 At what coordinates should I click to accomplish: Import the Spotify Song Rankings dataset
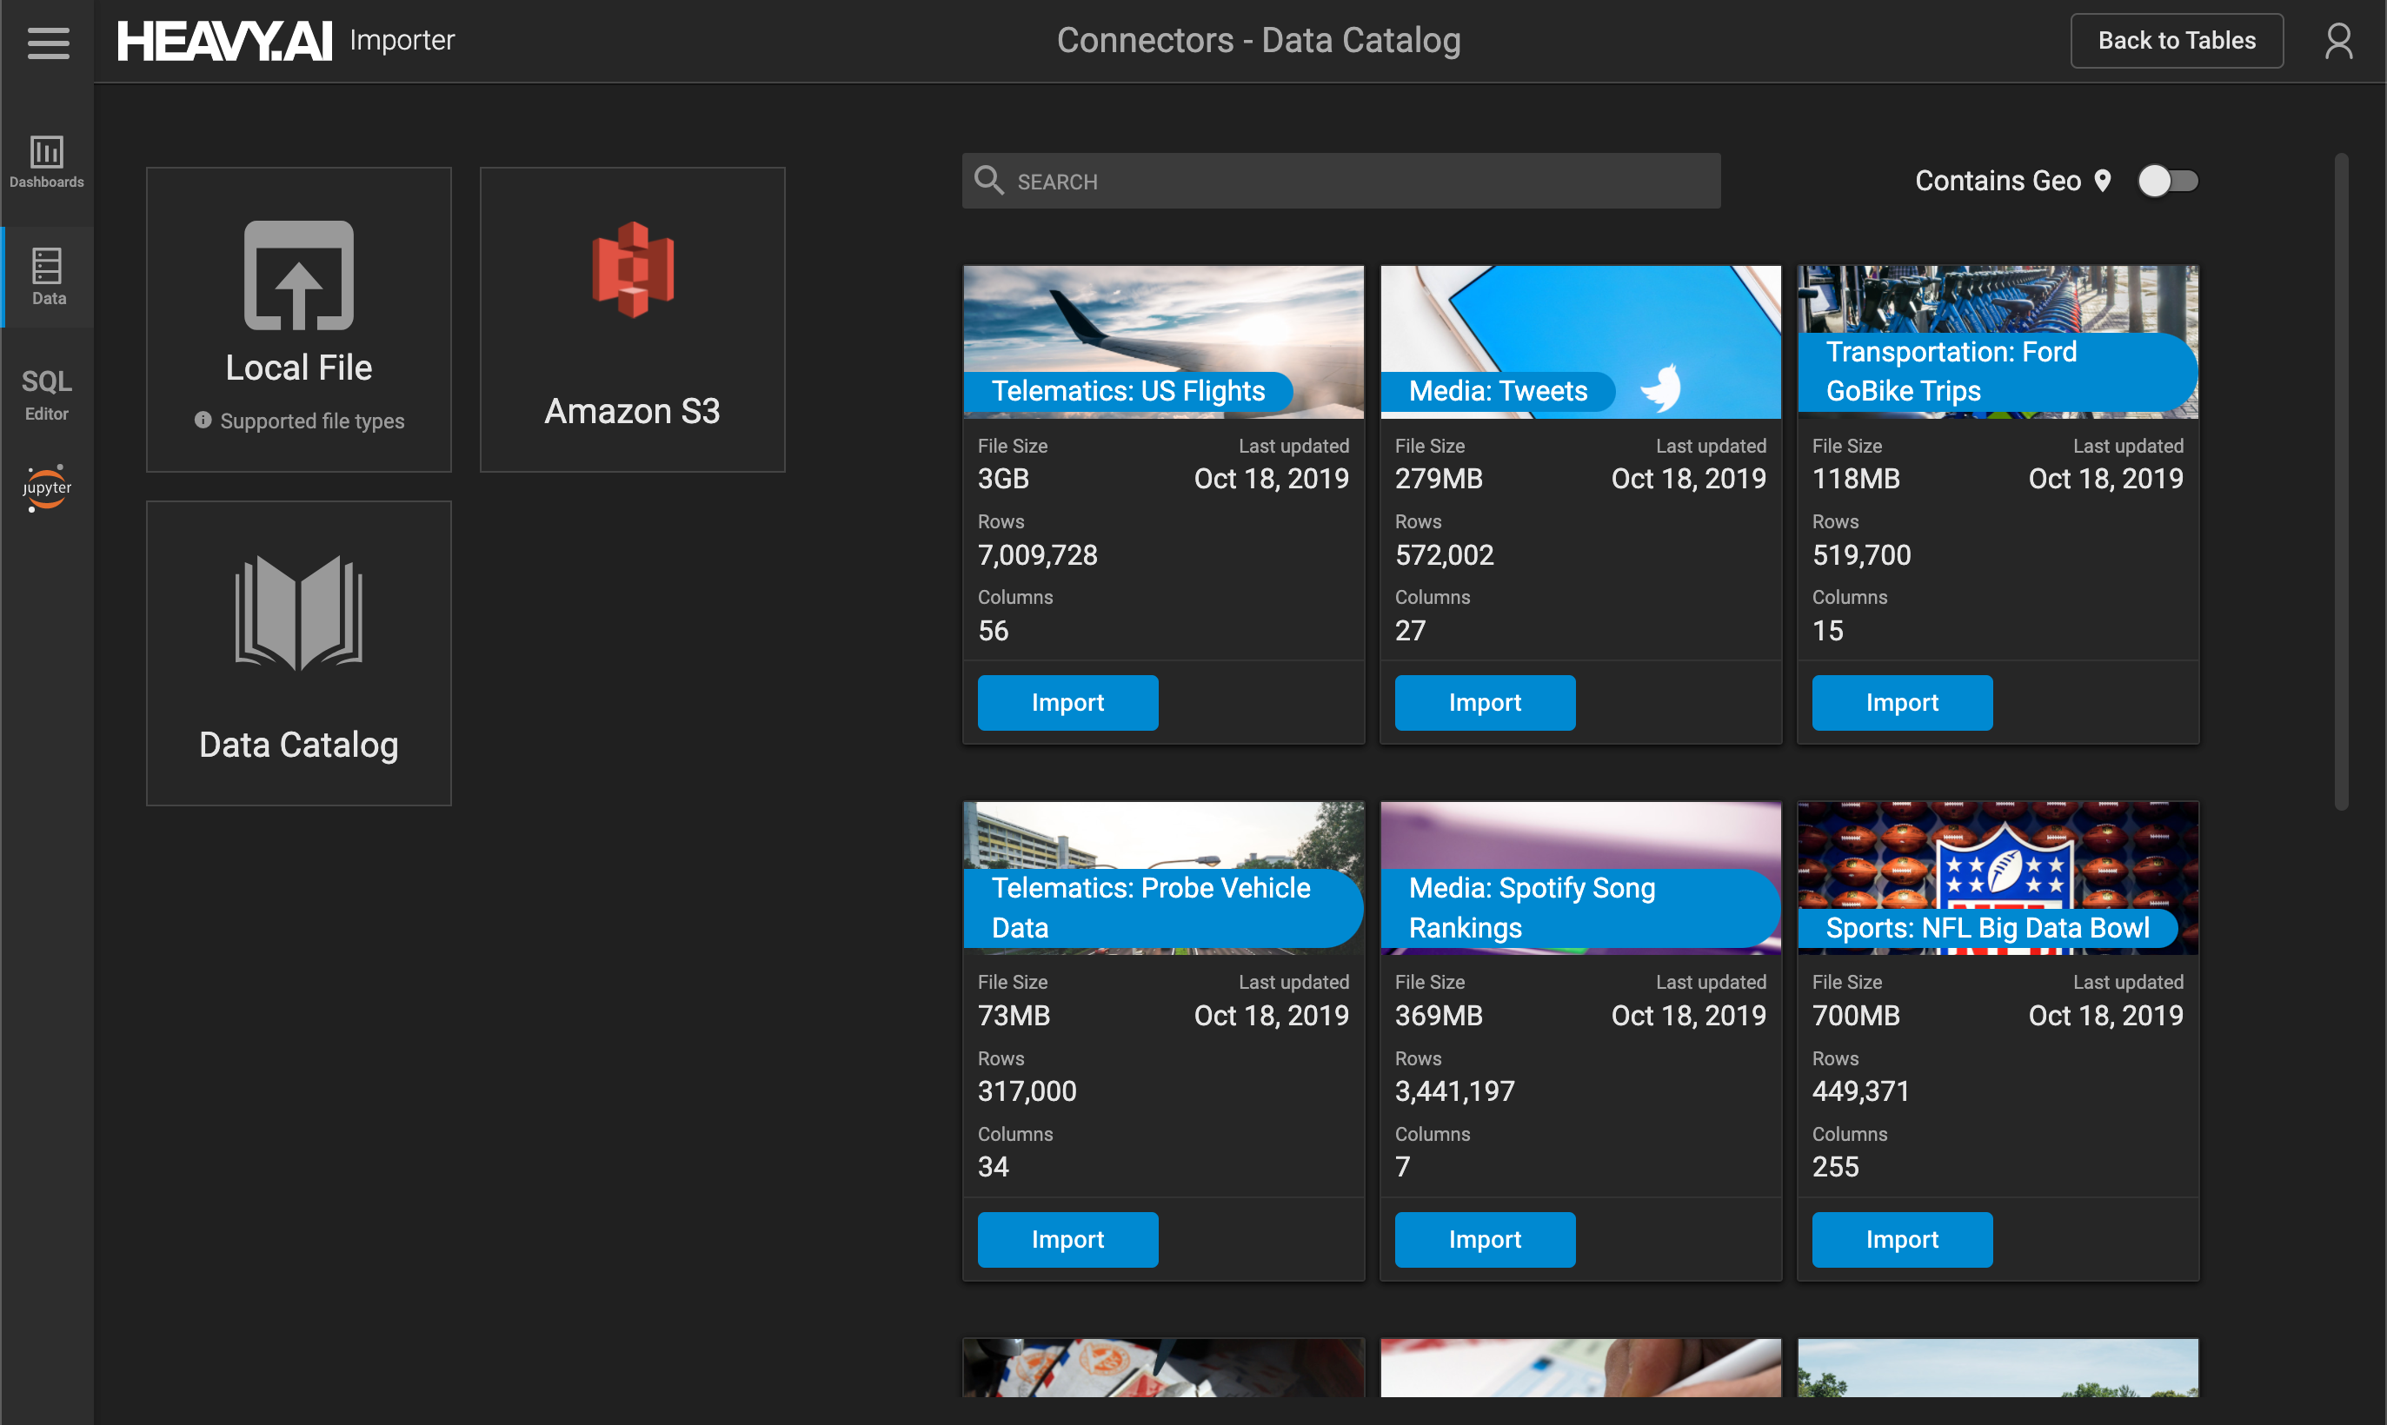1484,1239
